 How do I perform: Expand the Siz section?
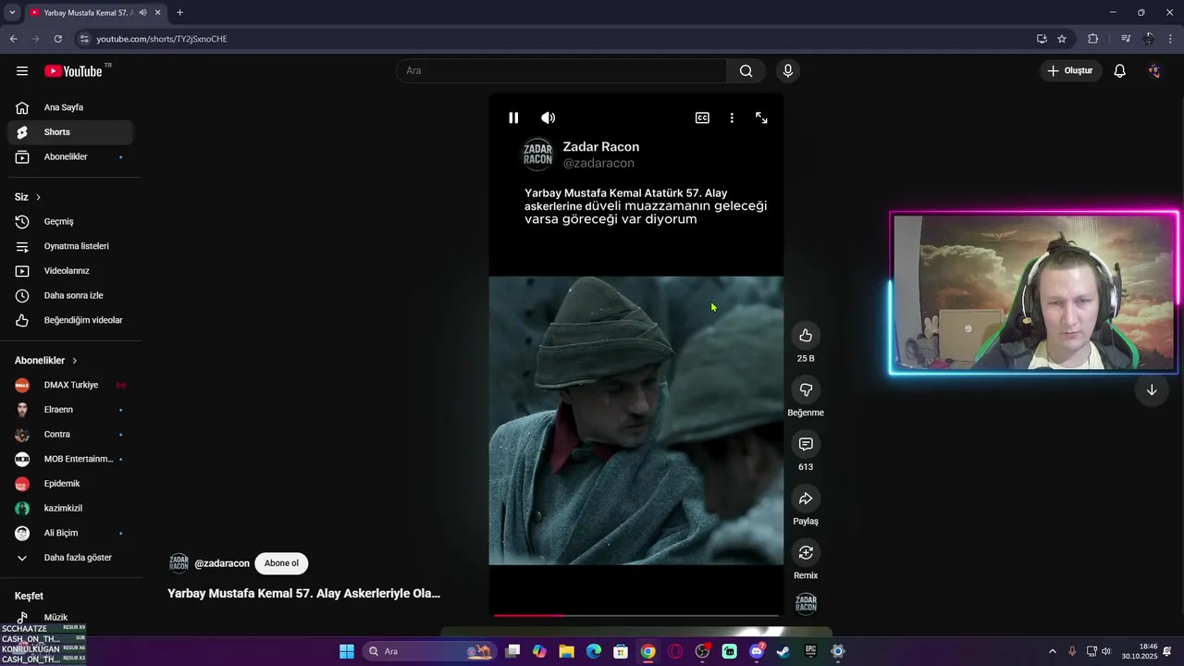tap(28, 197)
